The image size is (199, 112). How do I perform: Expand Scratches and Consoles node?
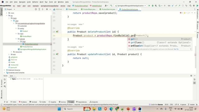(4, 72)
